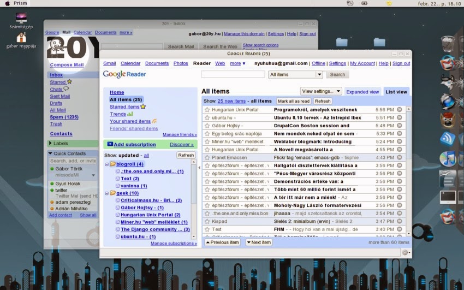Screen dimensions: 464x290
Task: Click the Starred items star icon in Reader
Action: [x=143, y=106]
